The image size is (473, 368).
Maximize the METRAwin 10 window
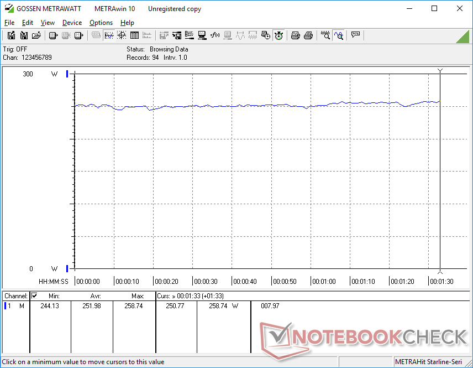click(x=434, y=8)
